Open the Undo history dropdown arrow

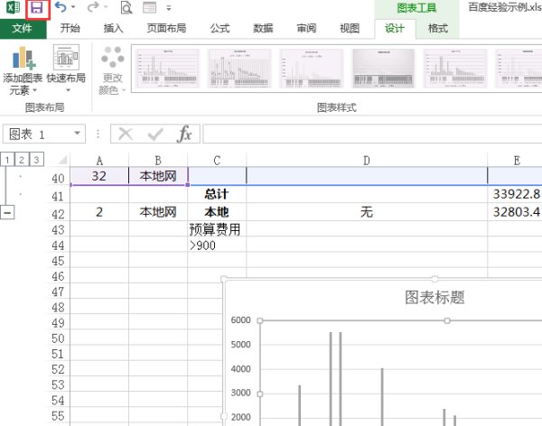pos(73,7)
